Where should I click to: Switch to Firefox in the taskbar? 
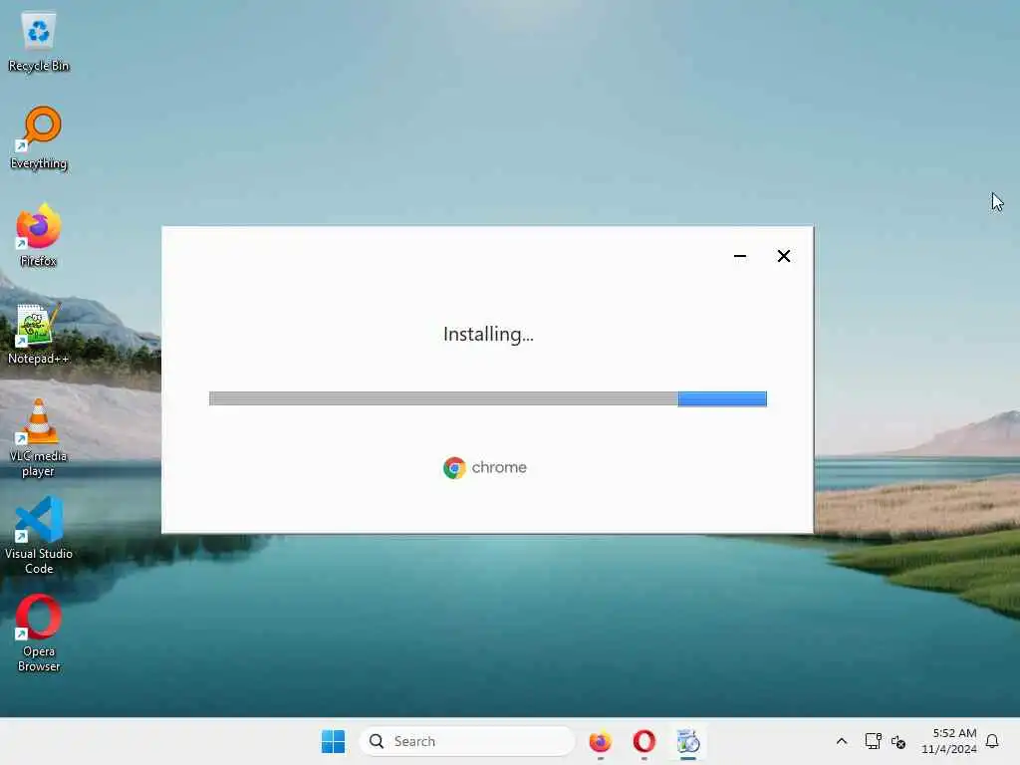pyautogui.click(x=600, y=741)
